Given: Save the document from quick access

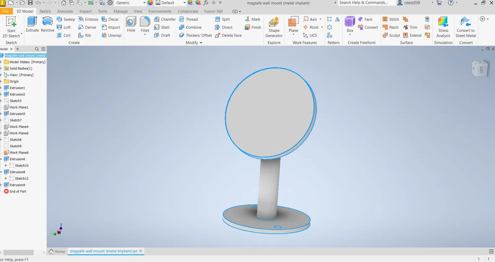Looking at the screenshot, I should click(30, 3).
